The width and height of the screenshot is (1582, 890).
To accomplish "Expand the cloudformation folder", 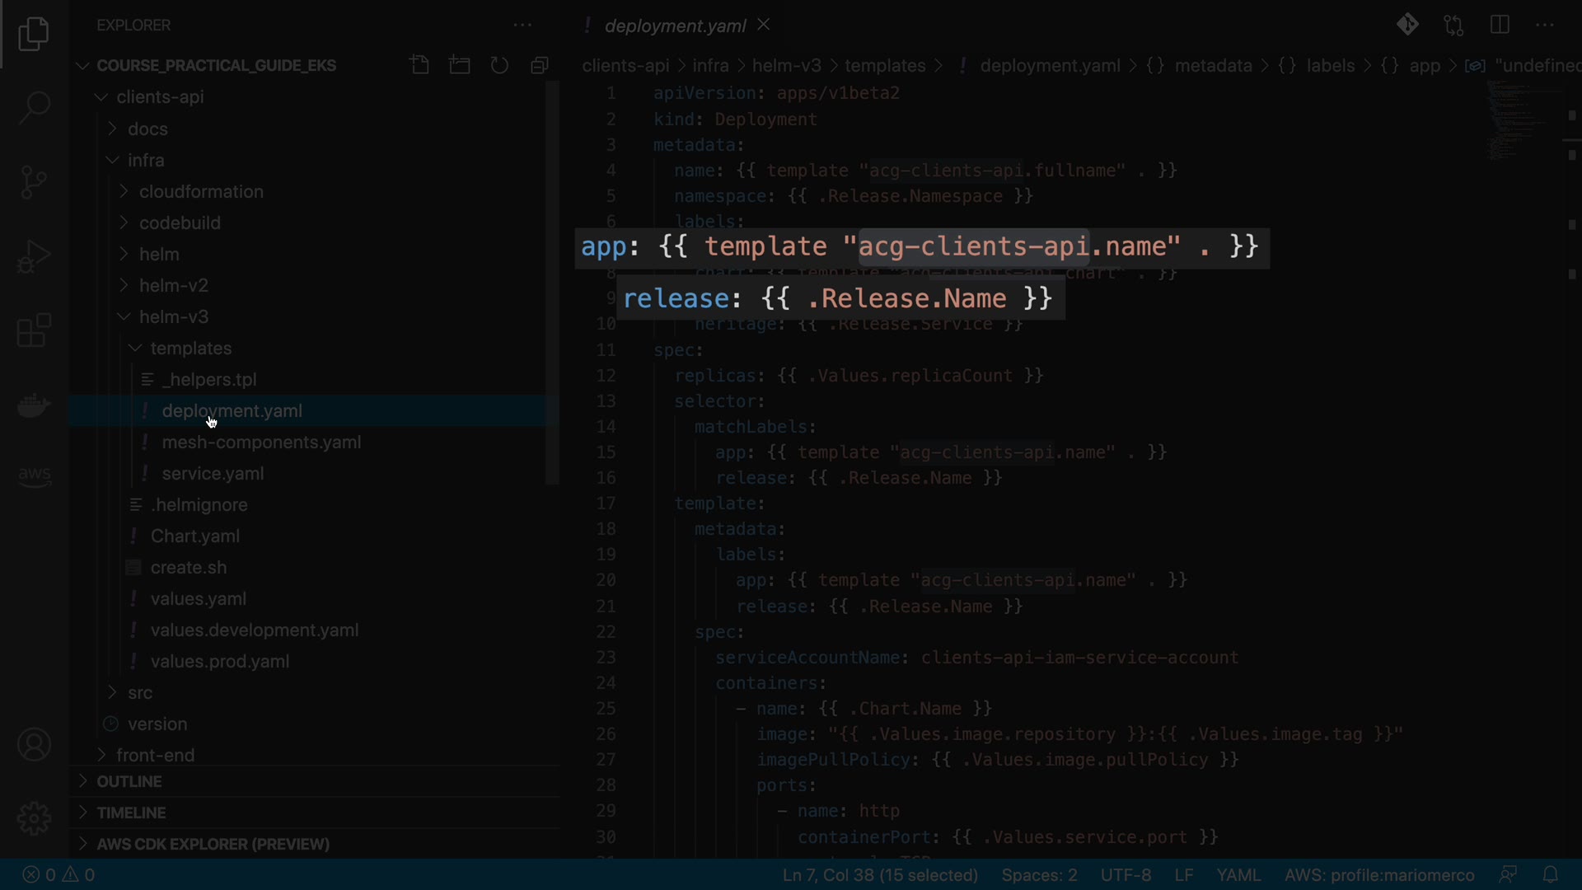I will tap(200, 191).
